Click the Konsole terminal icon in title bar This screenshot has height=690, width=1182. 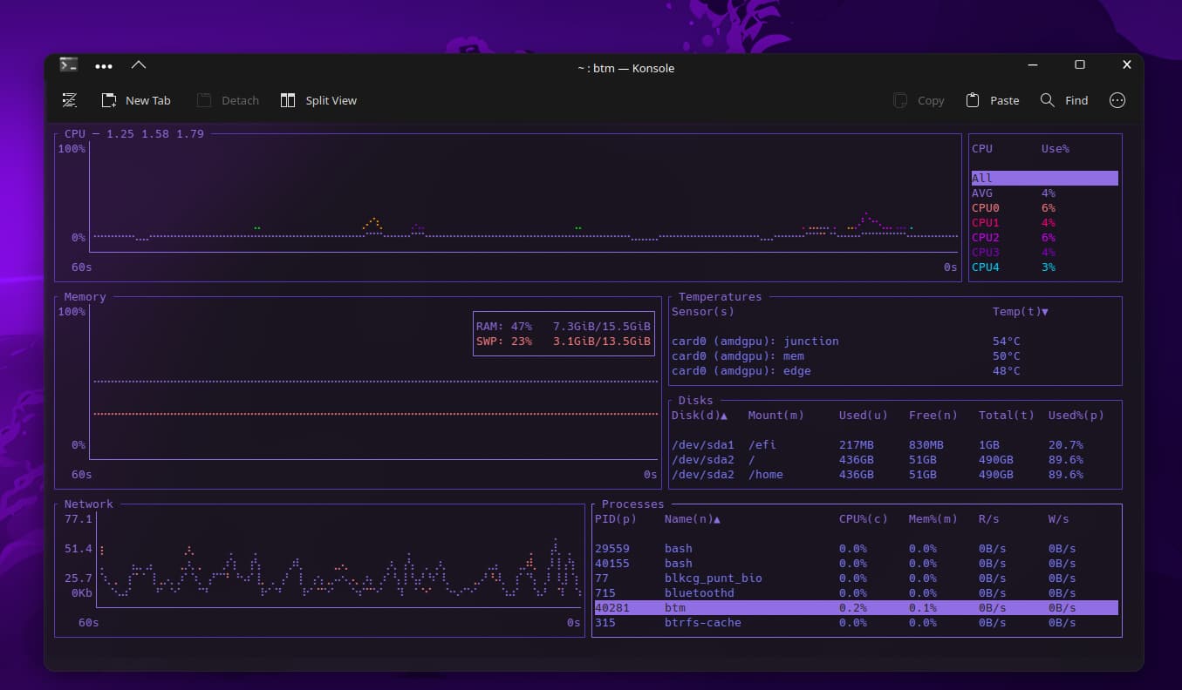coord(69,64)
